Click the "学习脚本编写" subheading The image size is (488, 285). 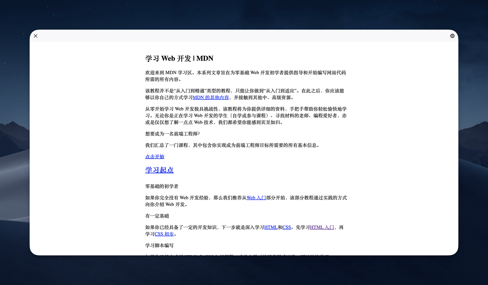159,245
